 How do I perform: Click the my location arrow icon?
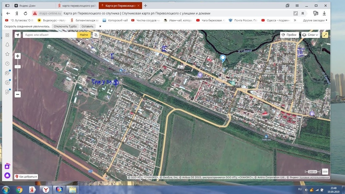click(x=17, y=34)
